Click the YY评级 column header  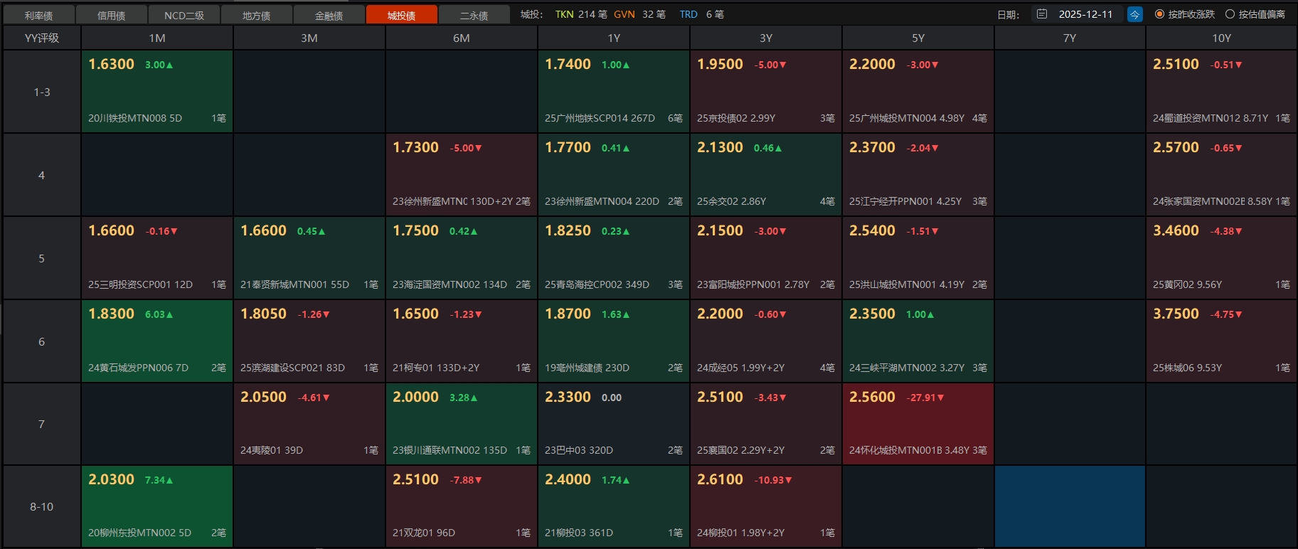click(x=42, y=38)
